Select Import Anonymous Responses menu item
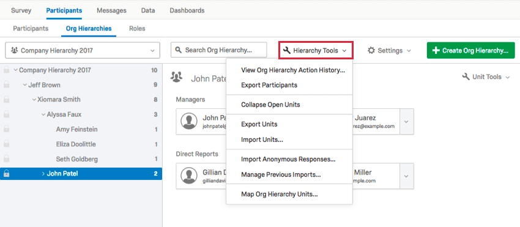 point(289,159)
